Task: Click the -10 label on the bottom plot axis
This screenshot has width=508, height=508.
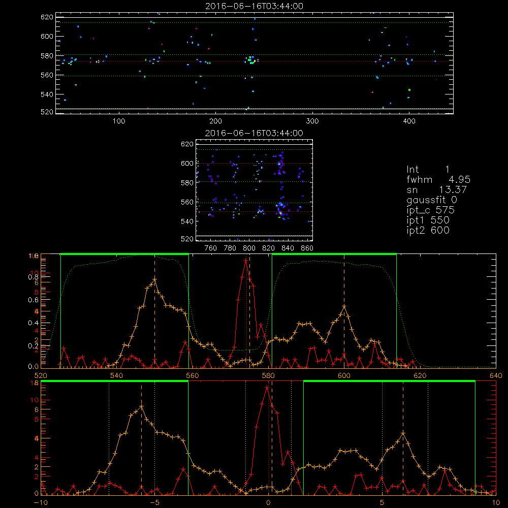Action: coord(41,502)
